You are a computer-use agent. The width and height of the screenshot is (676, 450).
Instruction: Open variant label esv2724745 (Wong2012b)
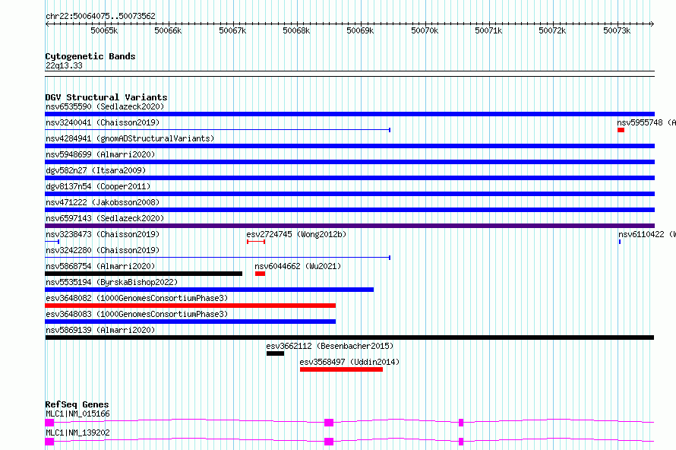(296, 234)
